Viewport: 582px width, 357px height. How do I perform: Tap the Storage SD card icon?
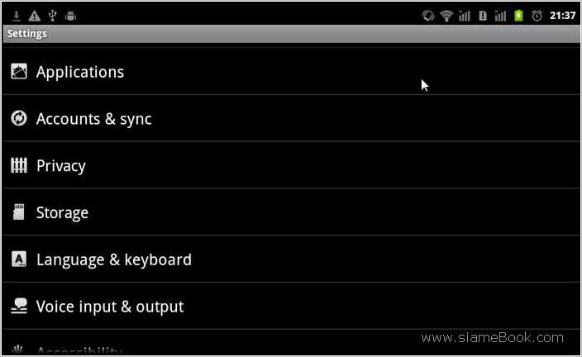(x=18, y=212)
